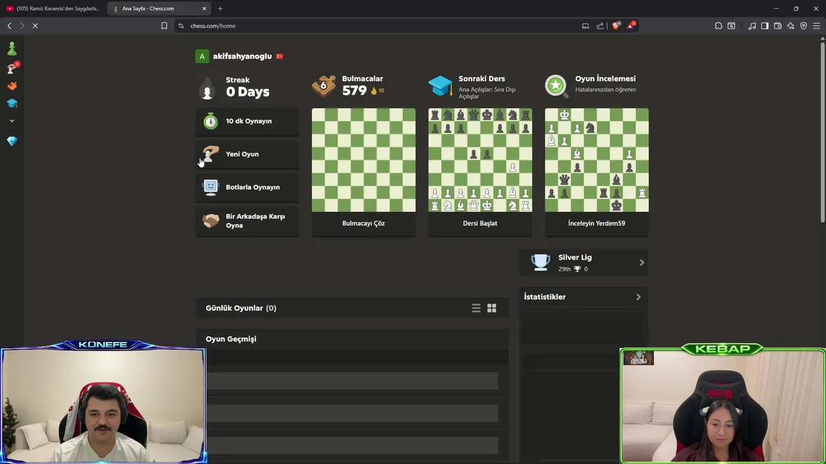The height and width of the screenshot is (464, 826).
Task: Open the diamond membership icon in sidebar
Action: pos(12,140)
